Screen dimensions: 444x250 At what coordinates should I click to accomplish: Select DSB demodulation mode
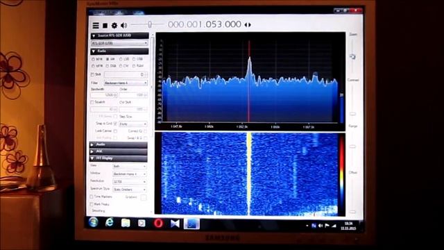click(108, 66)
